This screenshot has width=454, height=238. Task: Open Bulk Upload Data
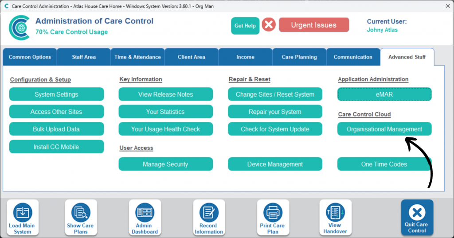56,129
